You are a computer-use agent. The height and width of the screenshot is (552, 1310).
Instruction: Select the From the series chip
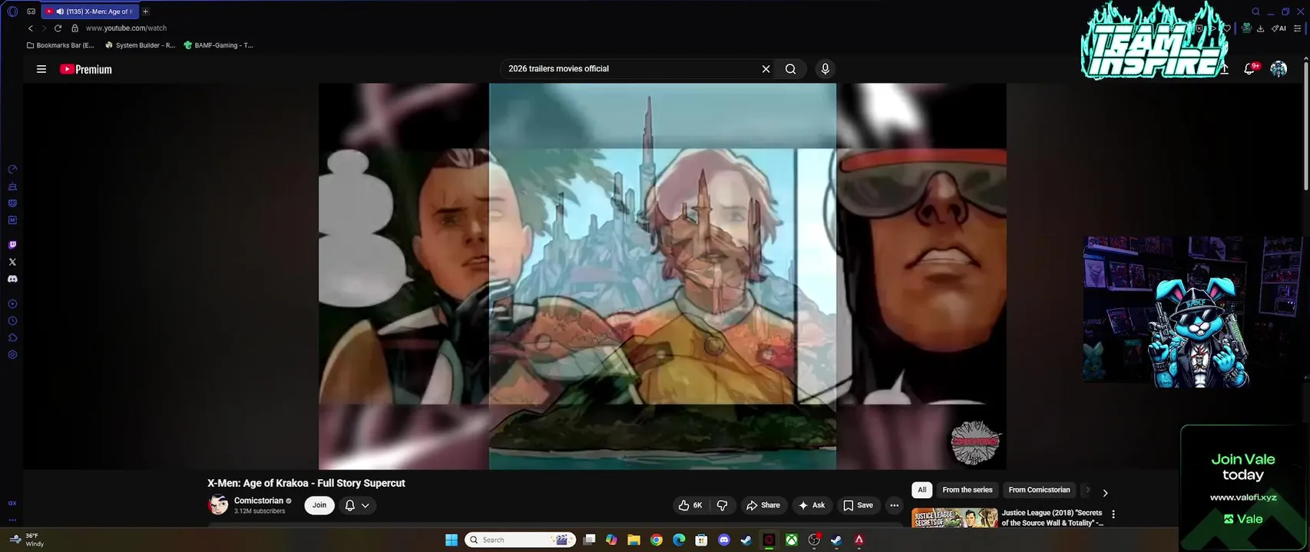pyautogui.click(x=968, y=490)
